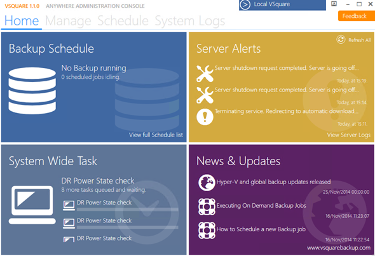Open the View full Schedule list link
Screen dimensions: 375x256
point(156,135)
